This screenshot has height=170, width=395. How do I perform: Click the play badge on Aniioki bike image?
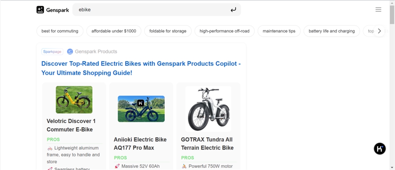(x=141, y=103)
